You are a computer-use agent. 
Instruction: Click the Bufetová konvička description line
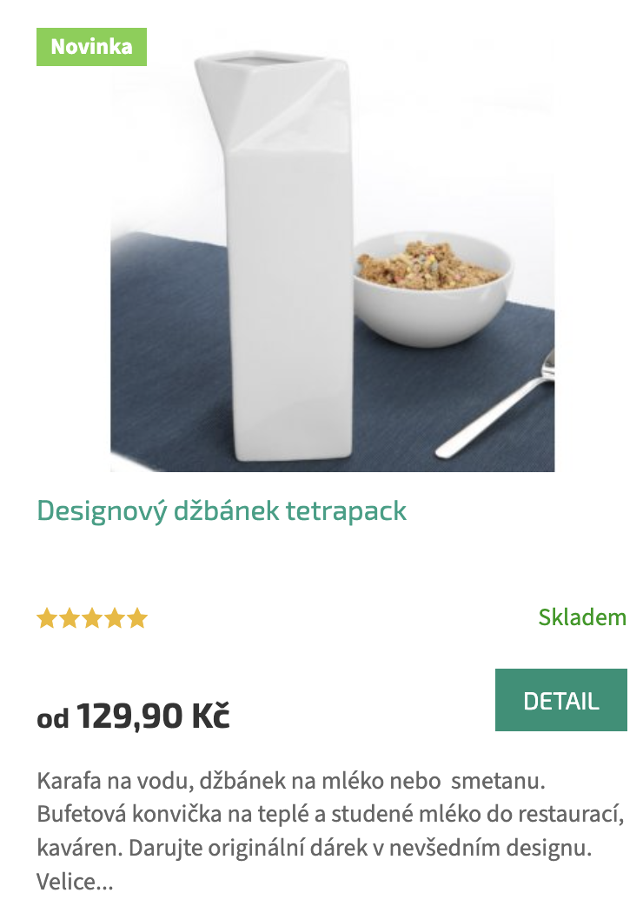pos(330,814)
